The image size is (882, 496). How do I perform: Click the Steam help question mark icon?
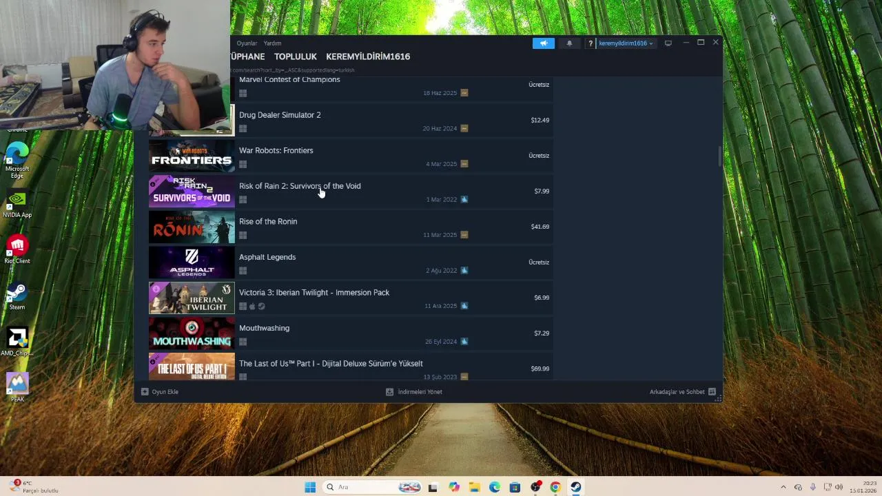point(591,43)
